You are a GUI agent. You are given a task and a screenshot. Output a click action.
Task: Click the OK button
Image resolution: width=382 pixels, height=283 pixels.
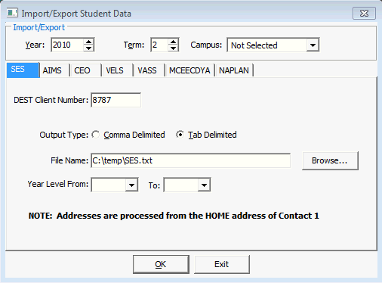coord(161,264)
